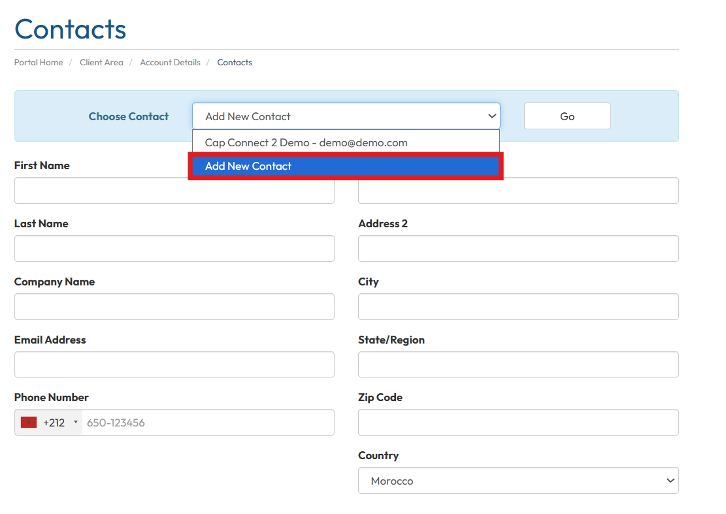Click the Contacts breadcrumb item
The image size is (726, 514).
235,63
